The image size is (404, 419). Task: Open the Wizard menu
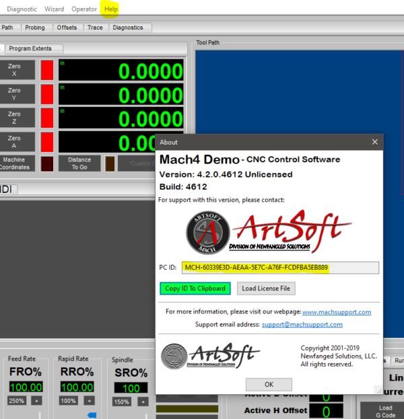pos(55,9)
